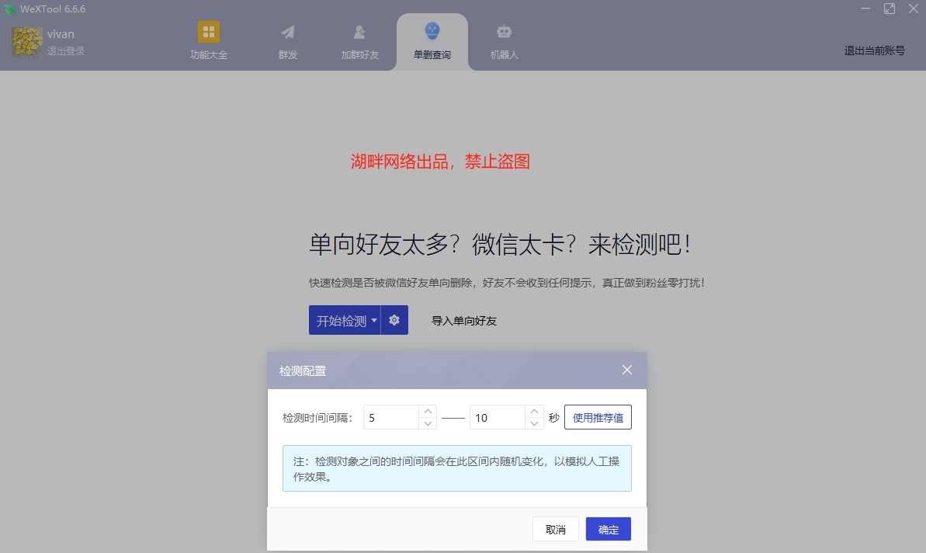Open the 机器人 robot icon
Viewport: 926px width, 553px height.
click(504, 33)
